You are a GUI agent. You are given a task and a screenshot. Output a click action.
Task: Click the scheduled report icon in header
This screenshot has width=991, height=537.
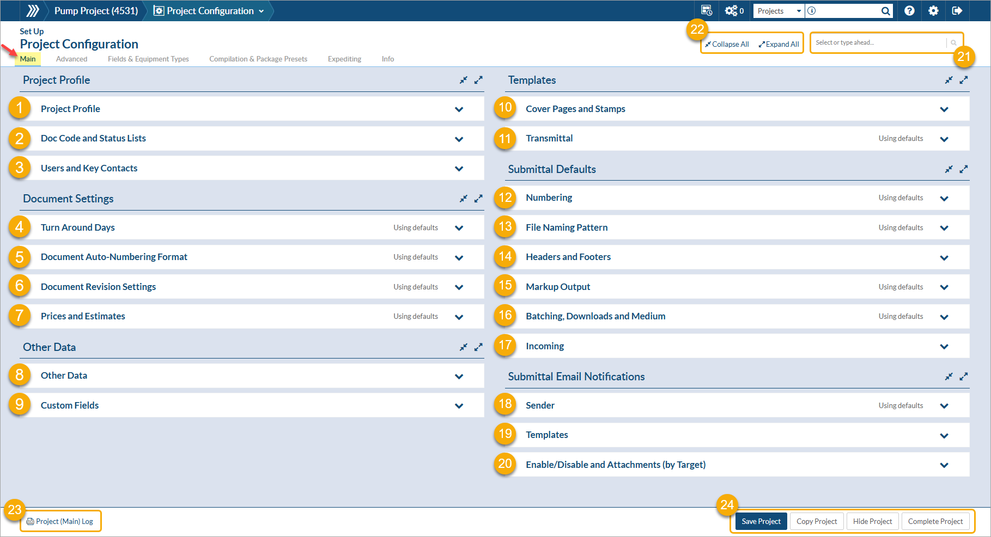[707, 11]
